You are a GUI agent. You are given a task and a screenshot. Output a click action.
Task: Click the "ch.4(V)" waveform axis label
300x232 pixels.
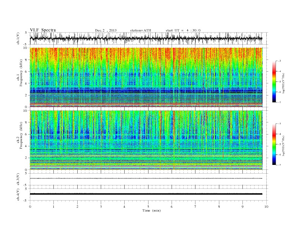coord(18,194)
